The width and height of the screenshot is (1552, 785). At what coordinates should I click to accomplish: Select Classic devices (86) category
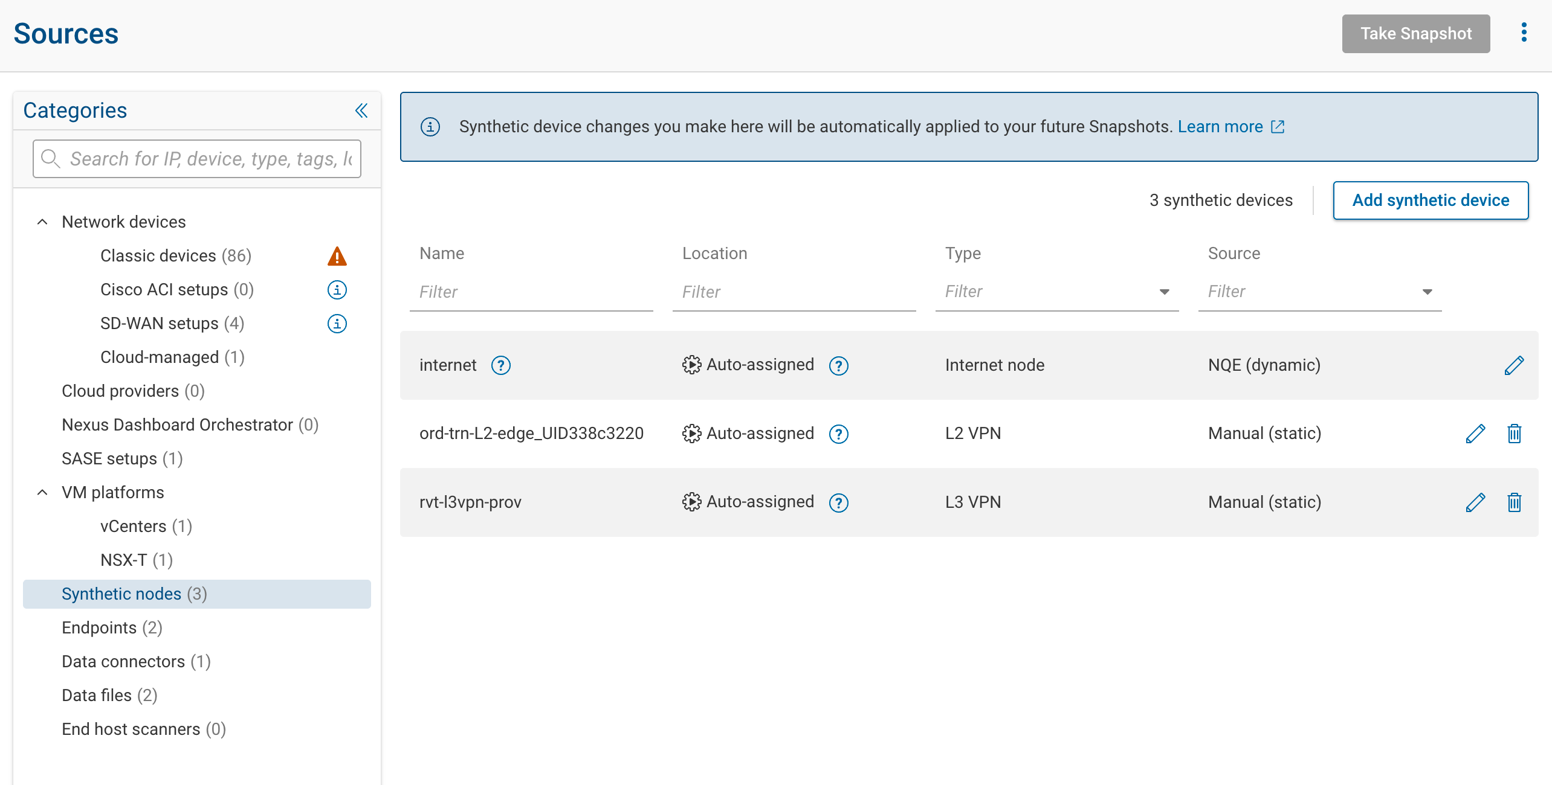tap(176, 256)
